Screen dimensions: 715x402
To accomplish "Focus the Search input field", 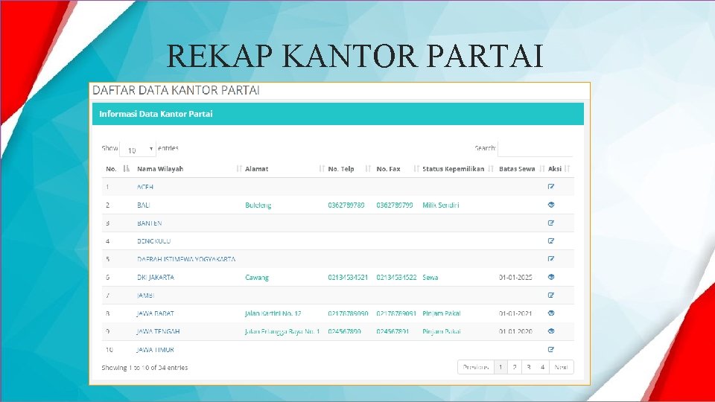I will click(536, 148).
